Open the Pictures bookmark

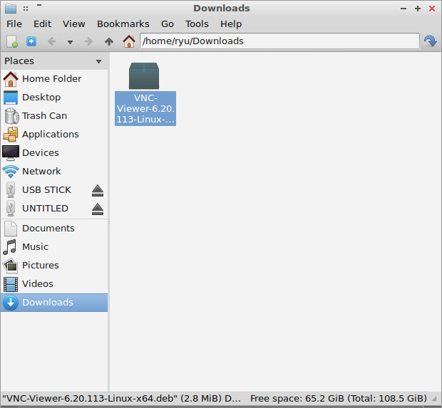[x=54, y=266]
